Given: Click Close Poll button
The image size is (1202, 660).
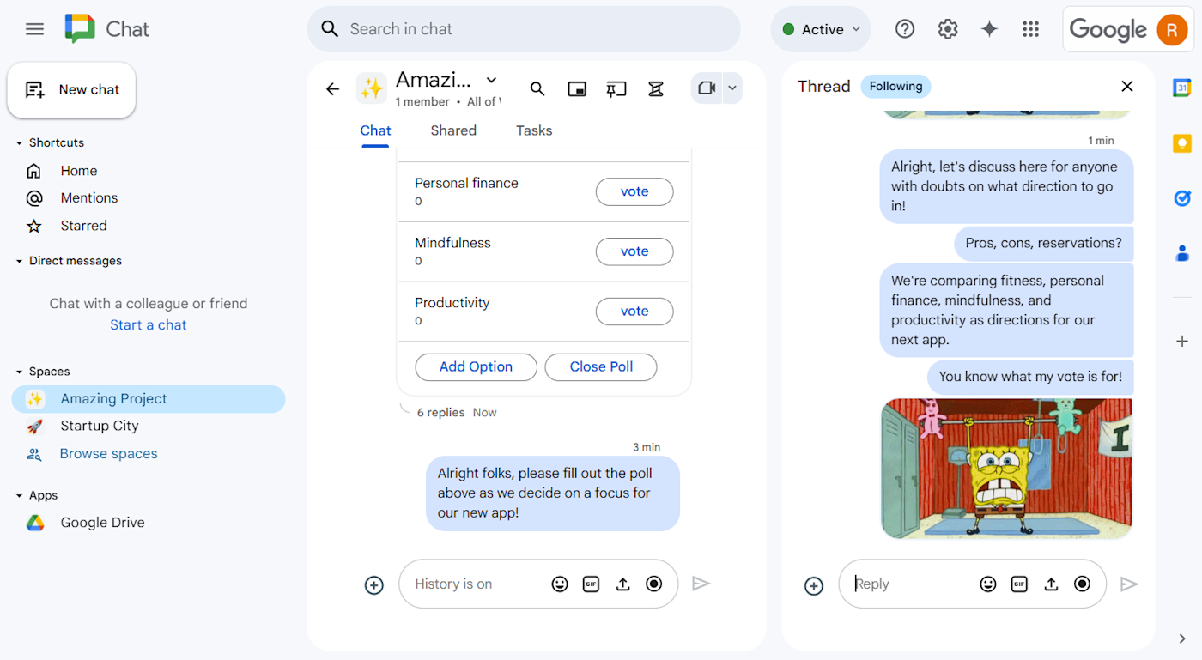Looking at the screenshot, I should pos(601,366).
